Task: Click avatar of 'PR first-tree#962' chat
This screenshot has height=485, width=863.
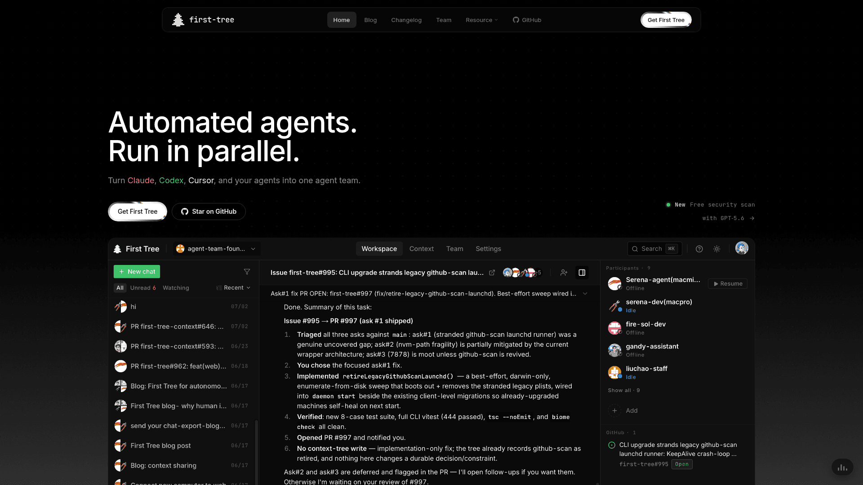Action: coord(120,366)
